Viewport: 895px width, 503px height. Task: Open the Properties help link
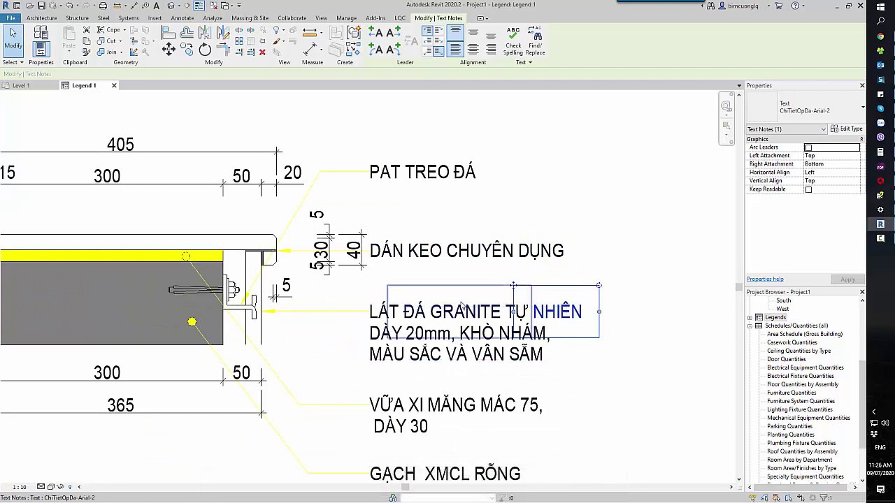pos(765,279)
